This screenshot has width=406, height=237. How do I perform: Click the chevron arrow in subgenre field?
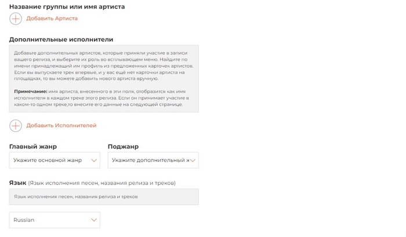[x=193, y=160]
